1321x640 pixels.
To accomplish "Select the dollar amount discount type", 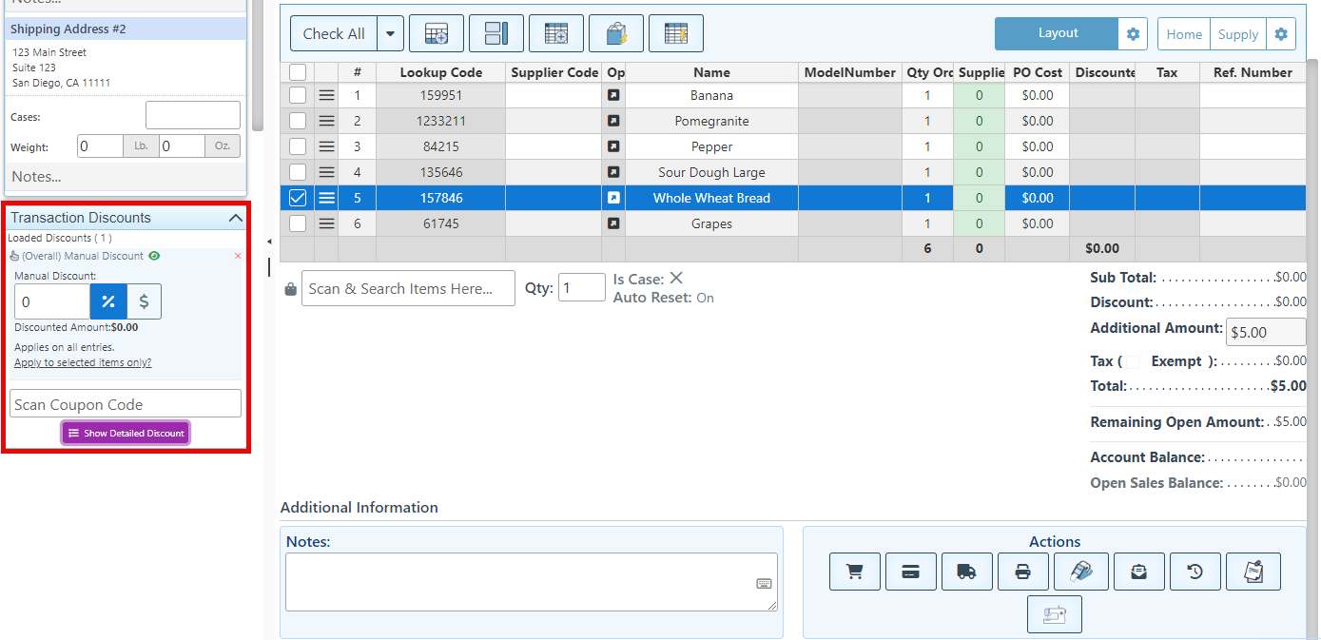I will 144,301.
